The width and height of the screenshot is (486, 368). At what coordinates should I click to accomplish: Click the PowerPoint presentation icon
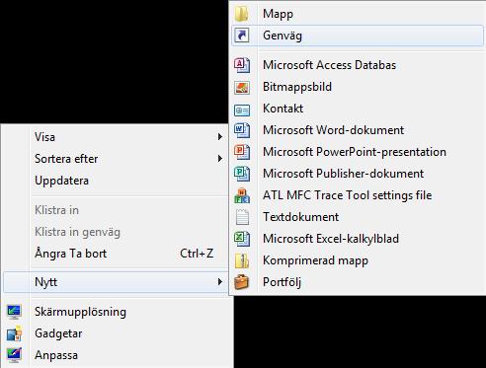click(242, 152)
